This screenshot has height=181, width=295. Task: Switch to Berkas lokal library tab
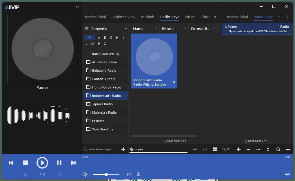coord(95,17)
